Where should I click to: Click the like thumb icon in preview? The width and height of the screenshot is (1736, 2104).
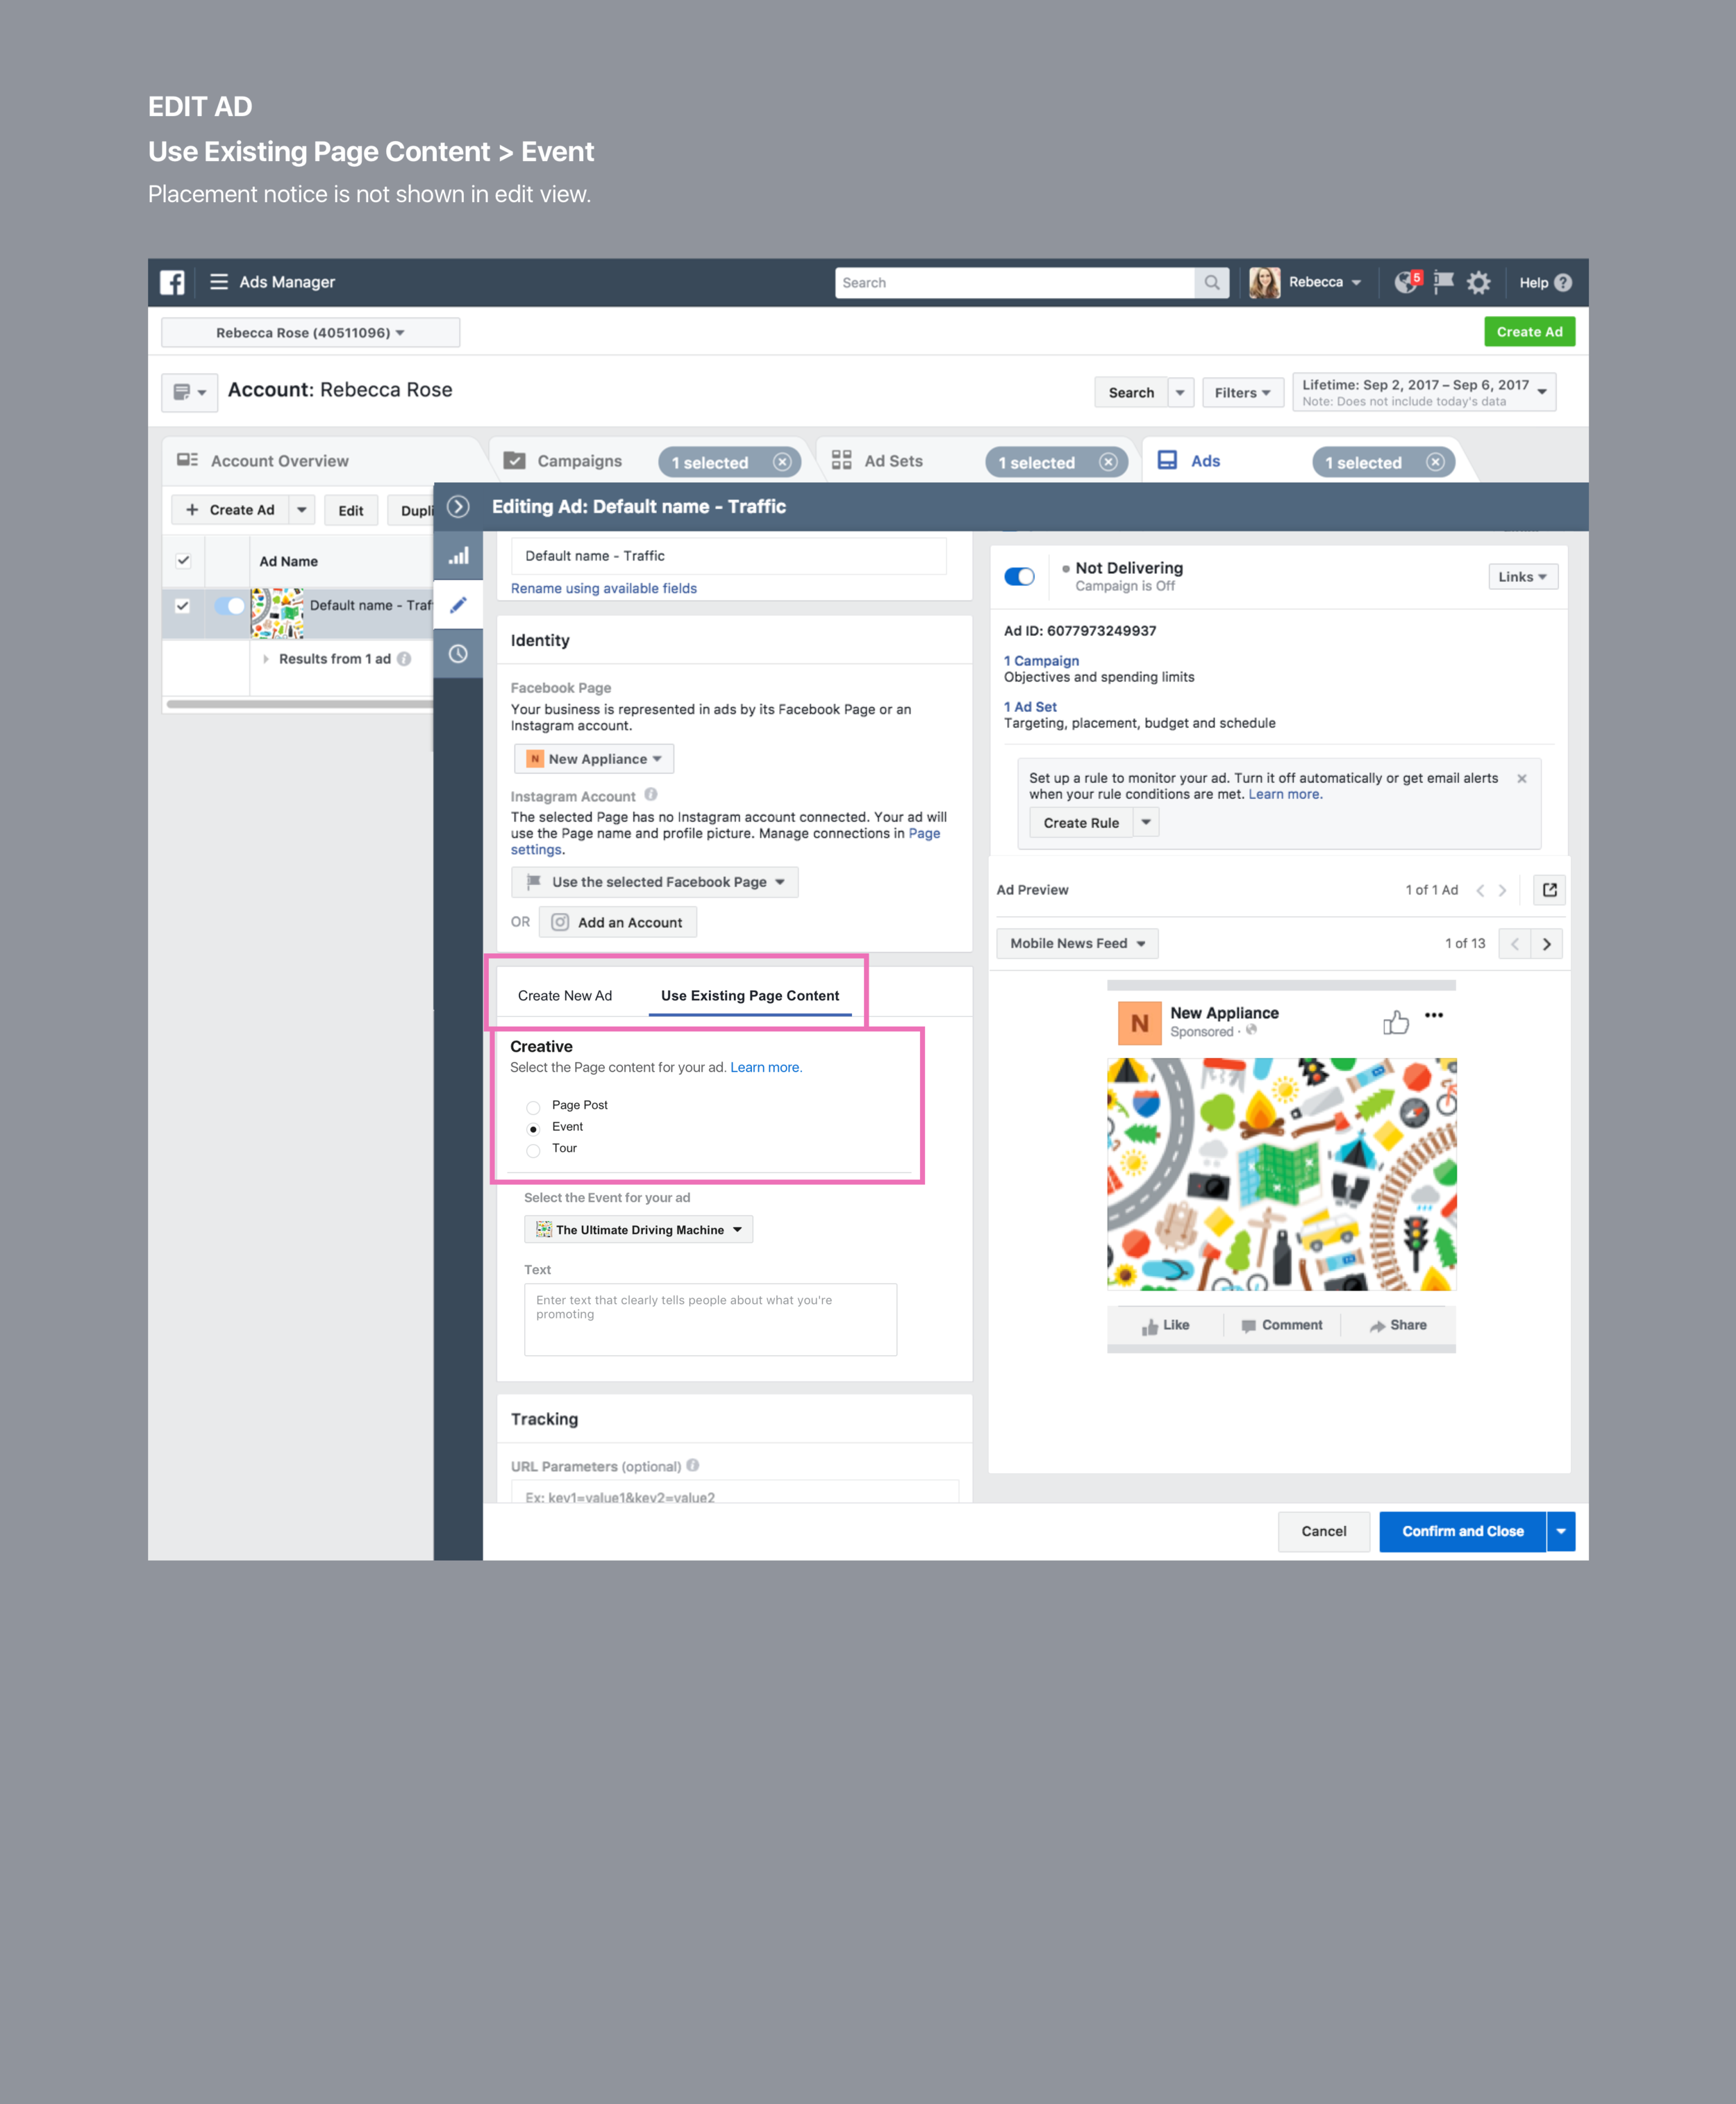[x=1396, y=1022]
